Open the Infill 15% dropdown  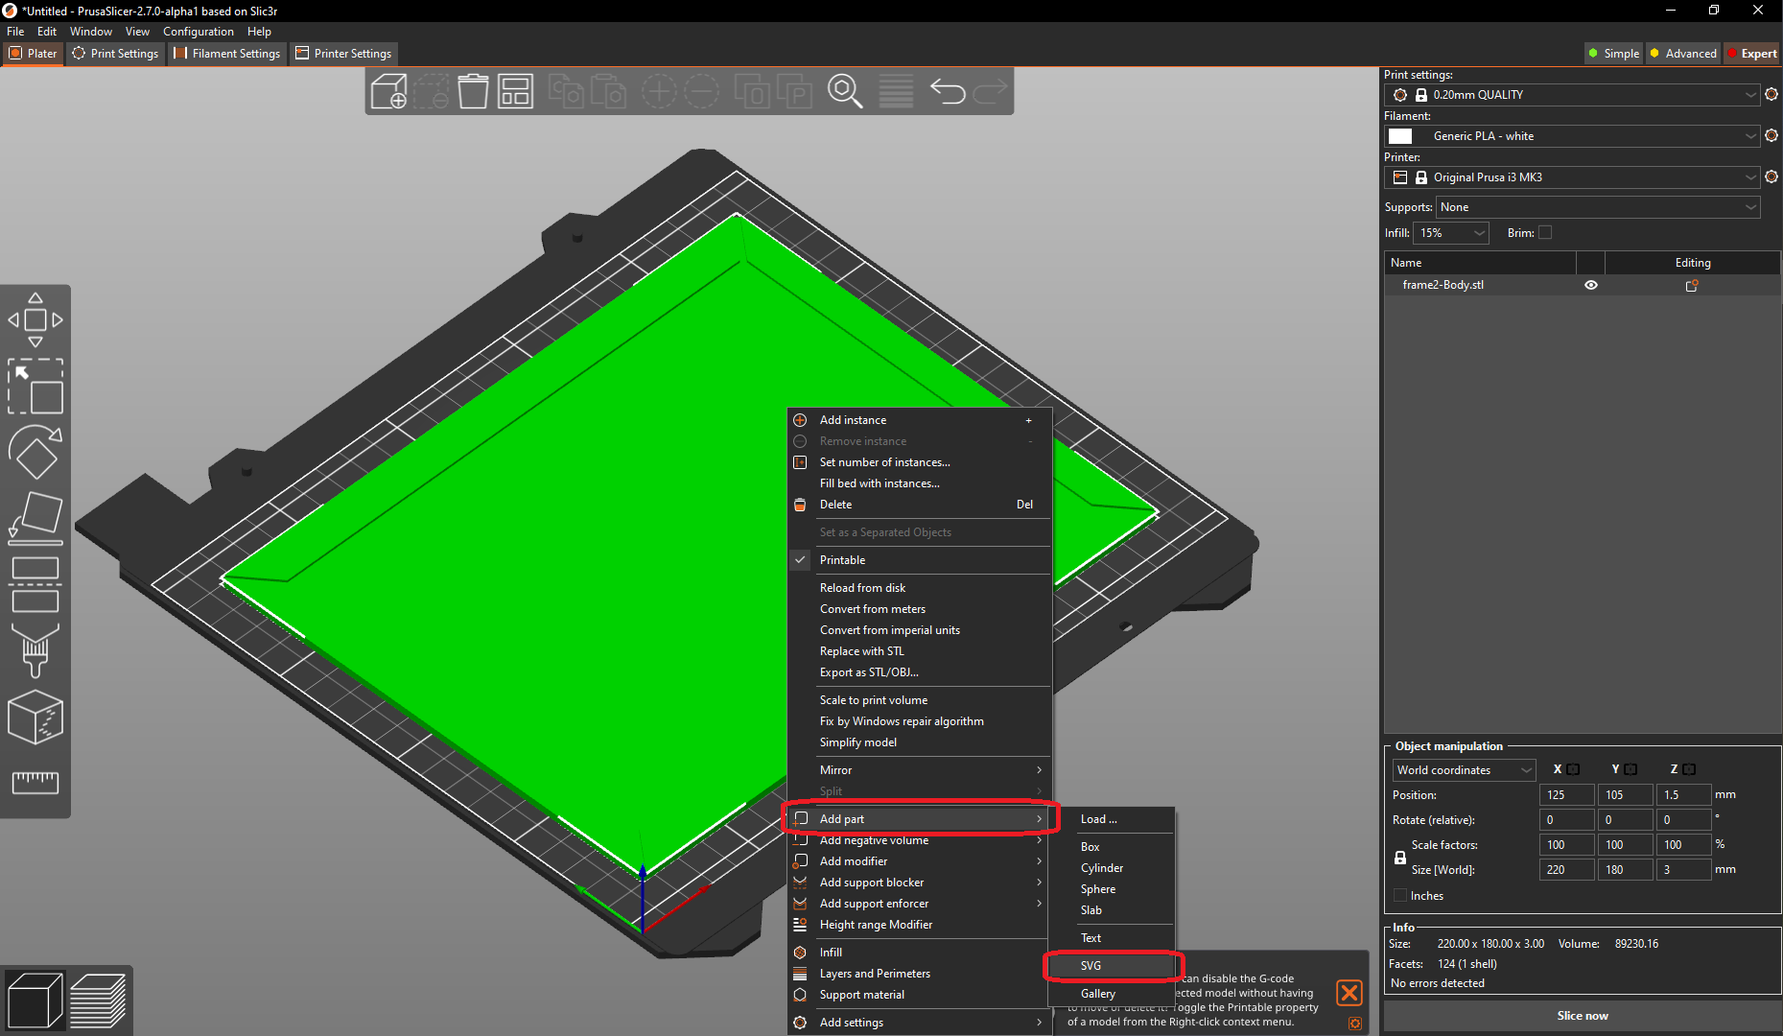pos(1452,233)
